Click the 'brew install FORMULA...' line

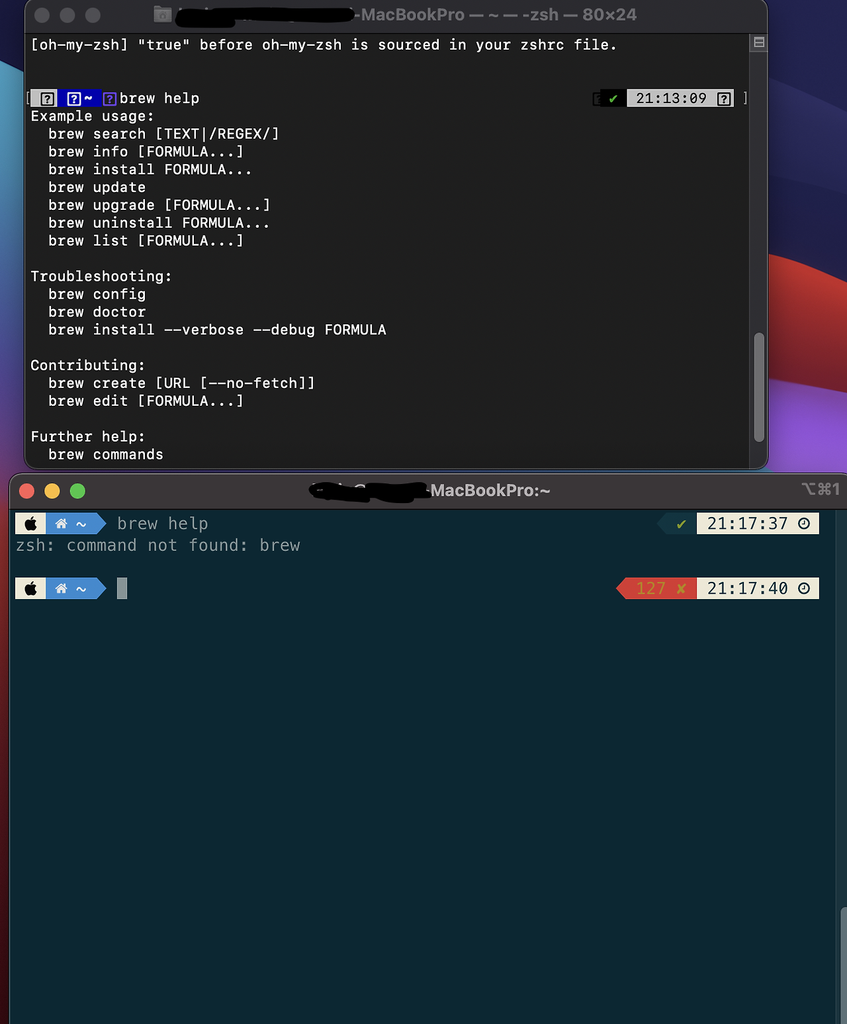click(150, 169)
